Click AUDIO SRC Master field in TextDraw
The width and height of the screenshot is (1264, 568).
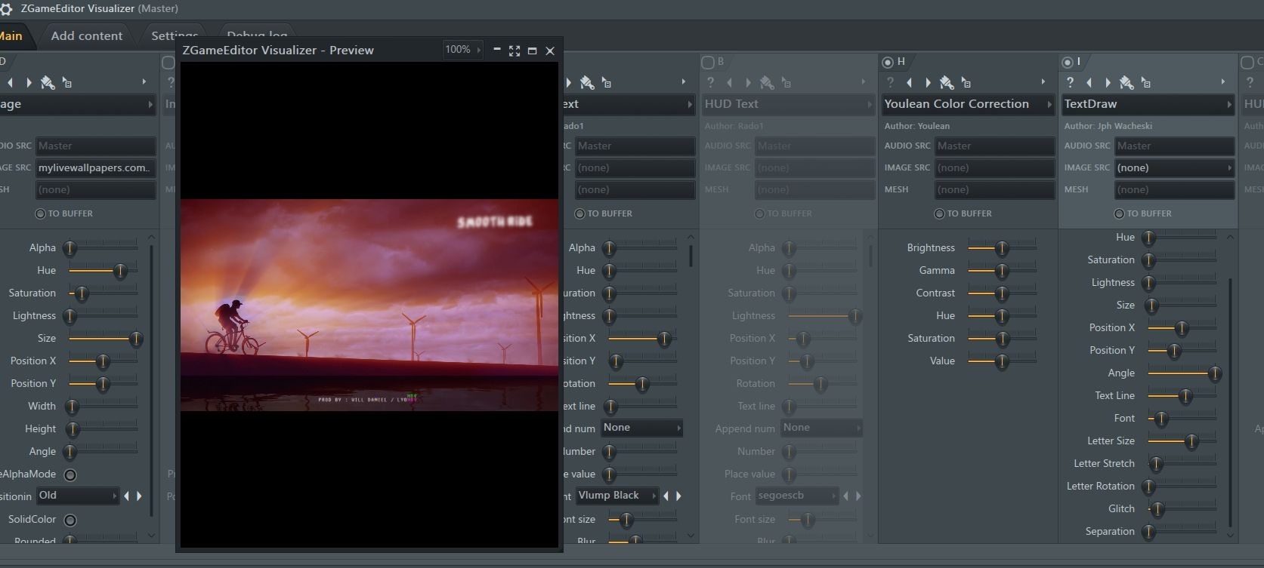click(1174, 146)
